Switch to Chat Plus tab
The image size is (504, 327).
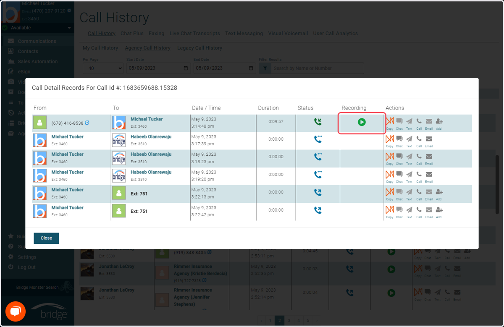132,34
